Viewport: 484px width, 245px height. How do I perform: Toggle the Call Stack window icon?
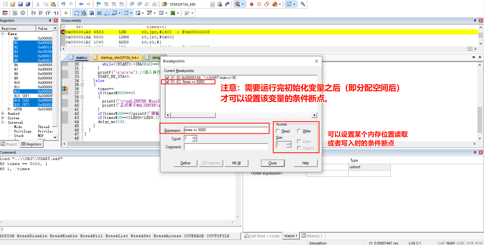coord(107,13)
